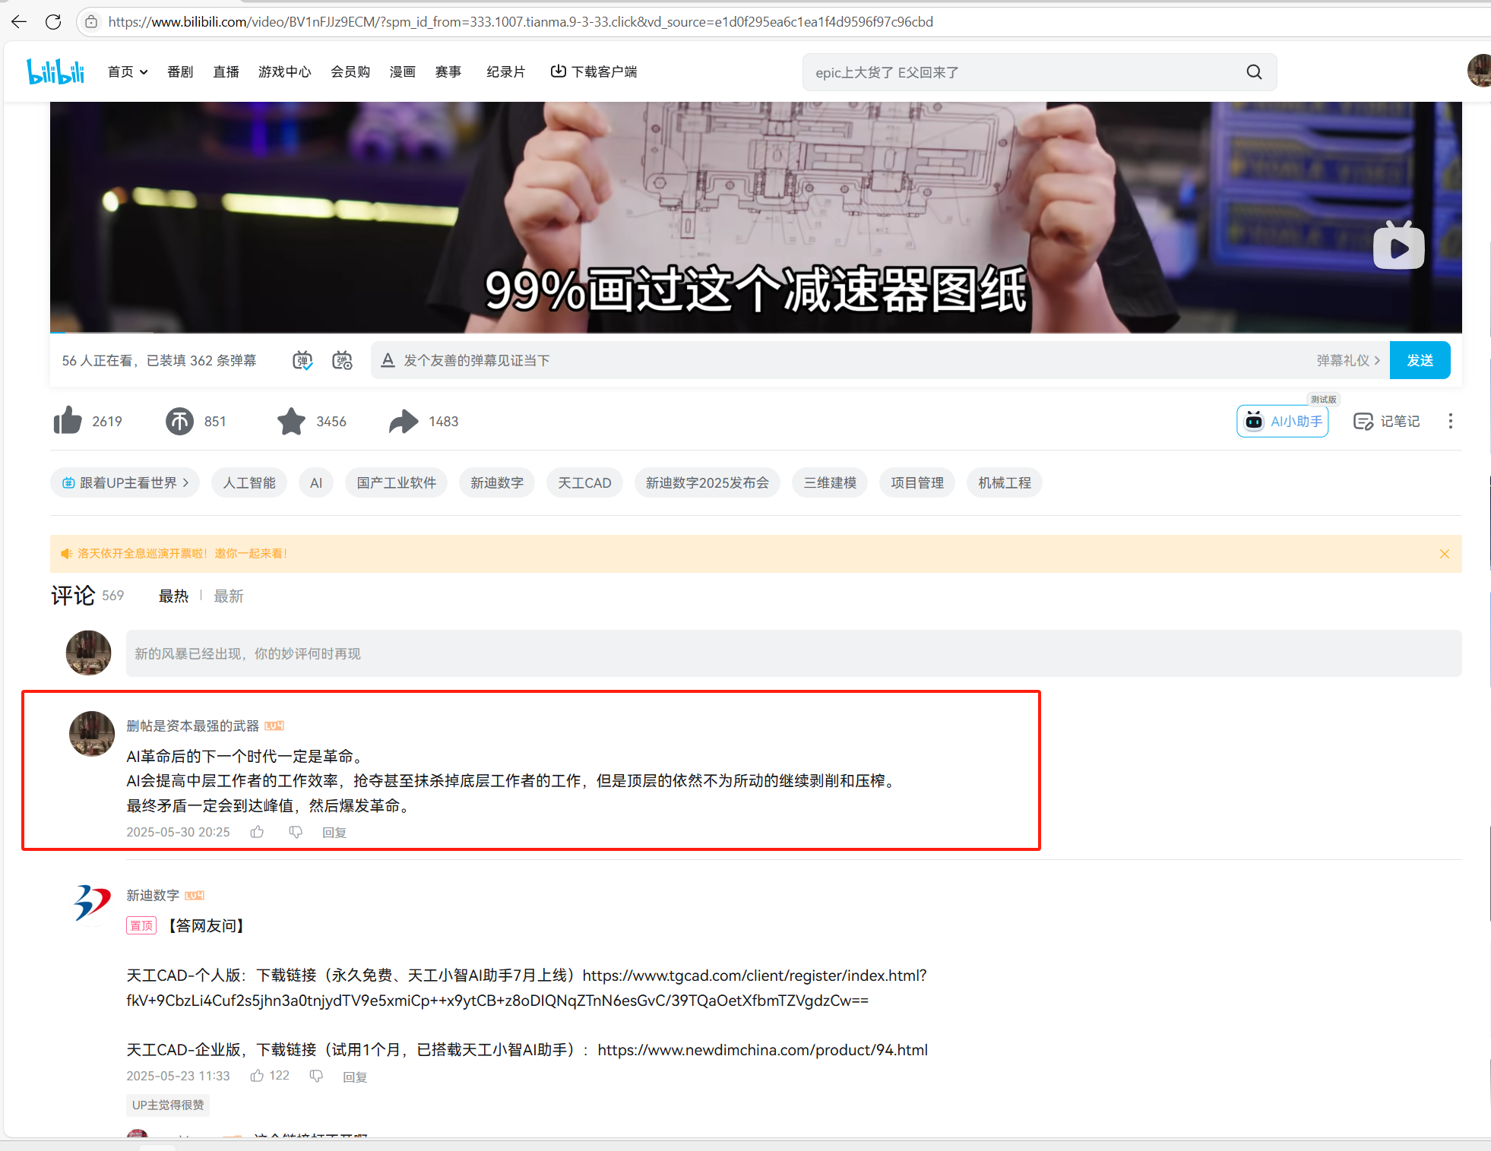Click the 发送 send button
The image size is (1491, 1151).
point(1420,360)
